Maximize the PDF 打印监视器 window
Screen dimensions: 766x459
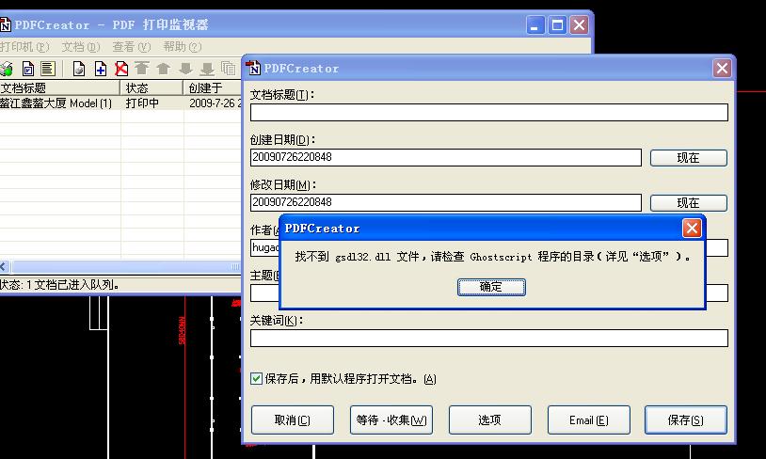(x=557, y=24)
